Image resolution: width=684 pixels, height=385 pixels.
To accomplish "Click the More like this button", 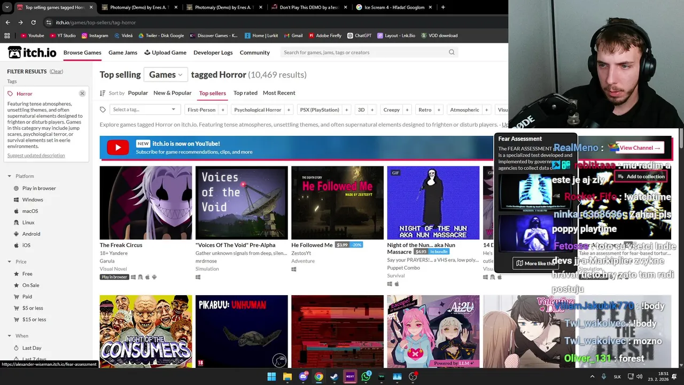I will (x=535, y=263).
